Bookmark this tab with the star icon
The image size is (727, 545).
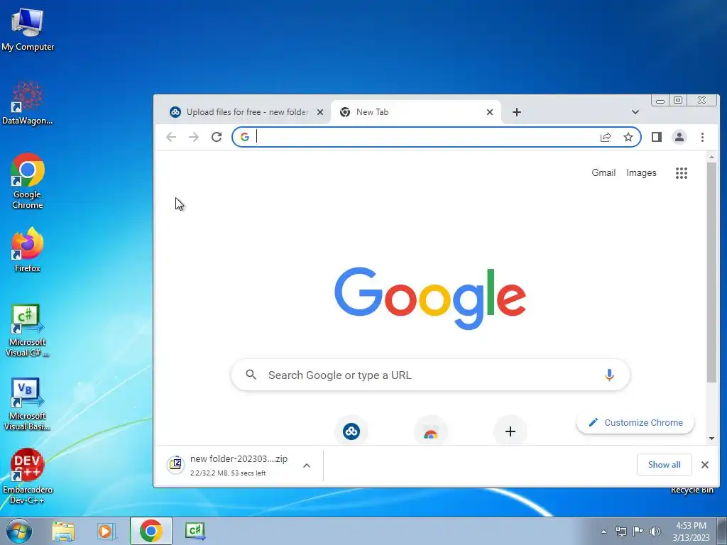pyautogui.click(x=628, y=137)
